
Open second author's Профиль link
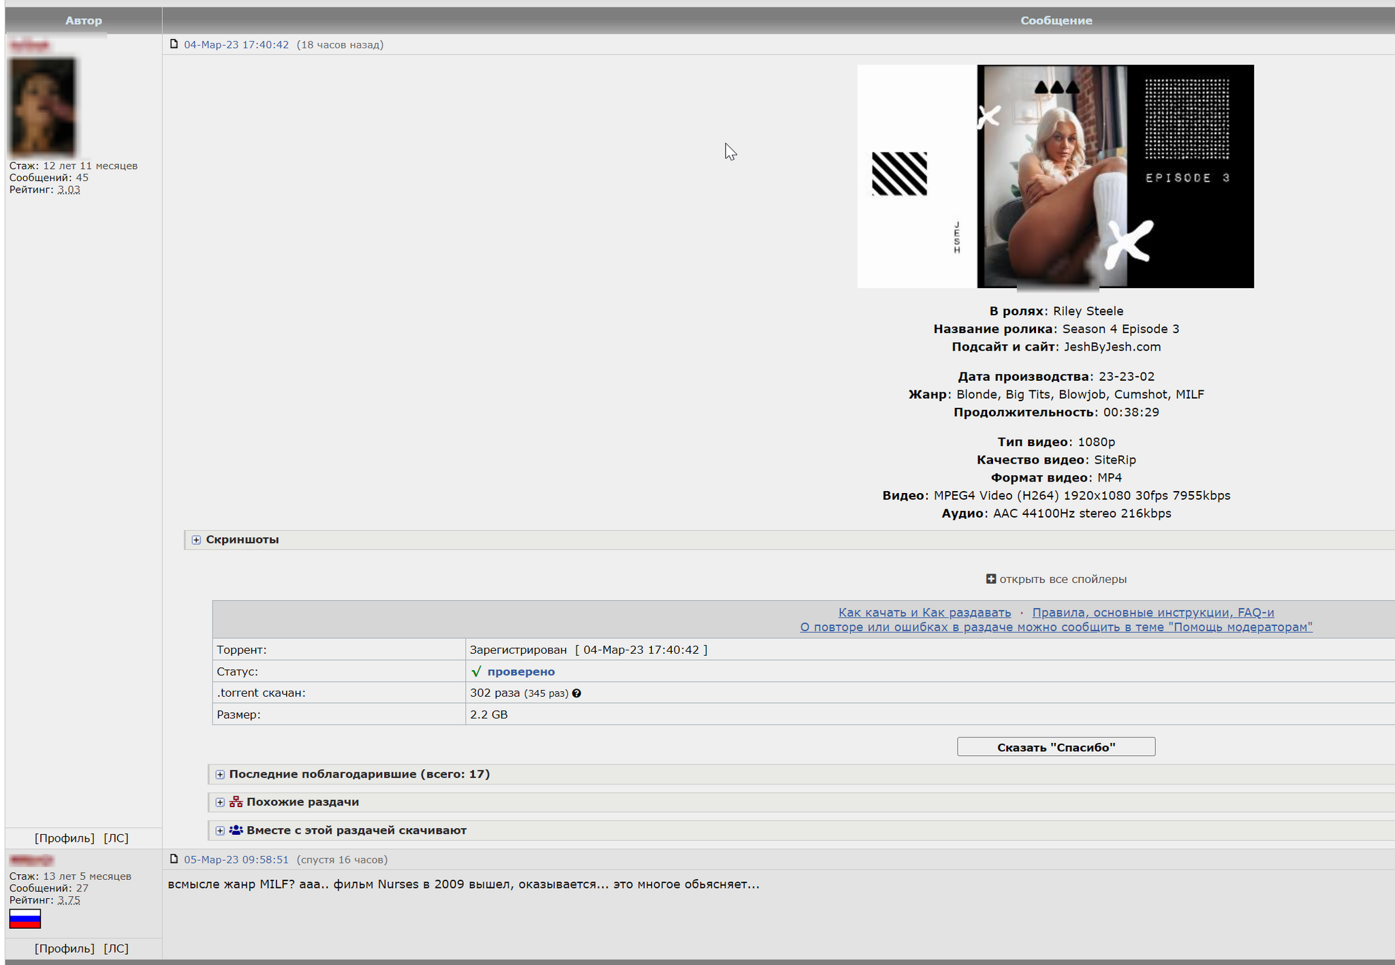point(65,949)
